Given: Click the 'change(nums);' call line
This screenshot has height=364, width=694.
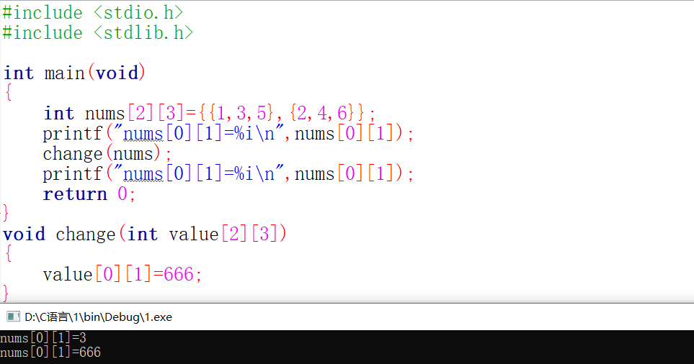Looking at the screenshot, I should tap(107, 154).
